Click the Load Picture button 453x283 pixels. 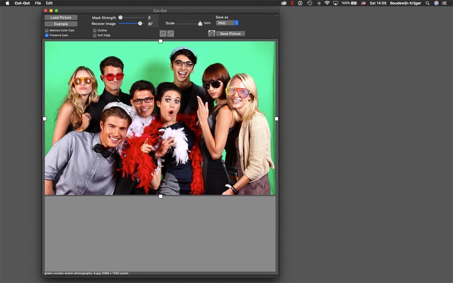61,18
